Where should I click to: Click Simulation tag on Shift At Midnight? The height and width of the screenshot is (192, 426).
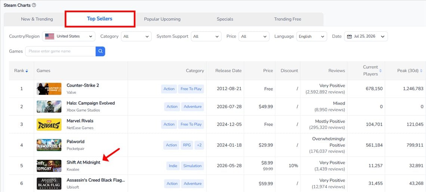pos(192,166)
